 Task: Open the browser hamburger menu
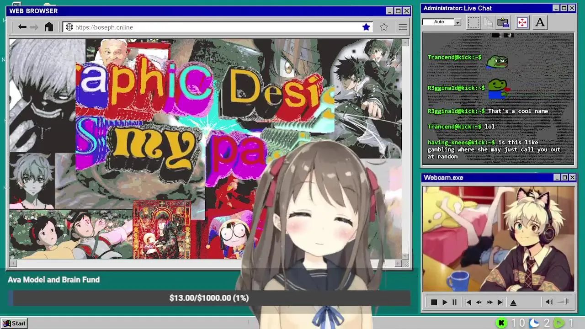pyautogui.click(x=403, y=27)
